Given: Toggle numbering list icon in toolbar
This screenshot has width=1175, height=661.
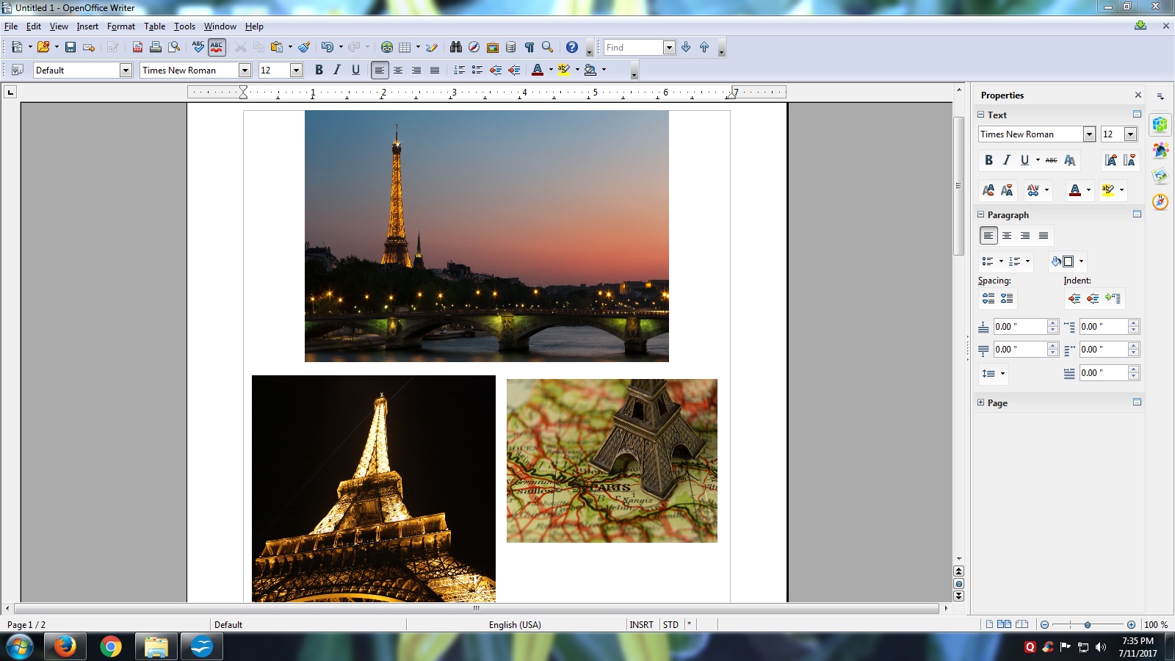Looking at the screenshot, I should 459,70.
